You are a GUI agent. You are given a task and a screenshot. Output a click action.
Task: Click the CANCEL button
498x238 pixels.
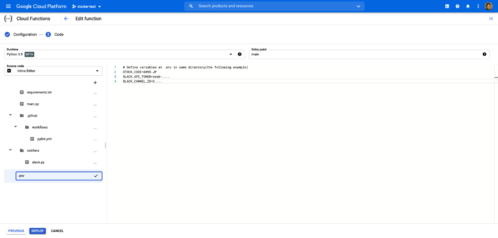click(57, 231)
